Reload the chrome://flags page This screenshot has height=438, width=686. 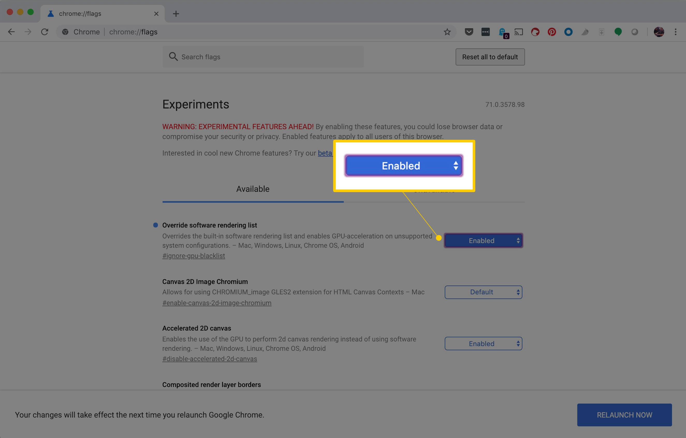[x=45, y=32]
